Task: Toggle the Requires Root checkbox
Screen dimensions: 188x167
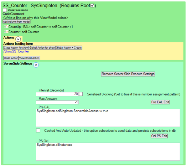Action: click(x=92, y=6)
